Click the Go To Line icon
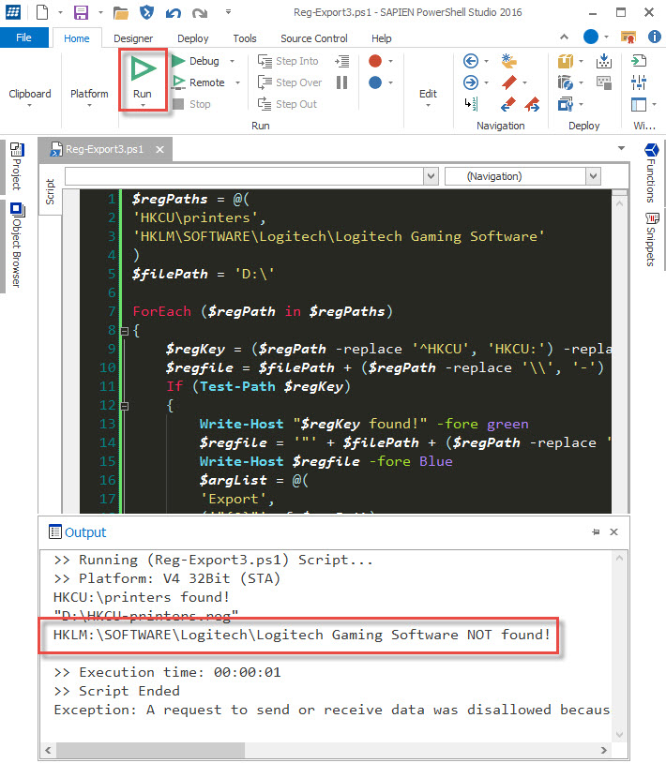666x763 pixels. pos(471,104)
